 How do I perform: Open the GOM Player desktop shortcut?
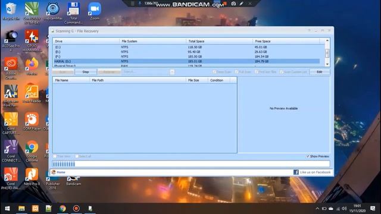tap(32, 121)
